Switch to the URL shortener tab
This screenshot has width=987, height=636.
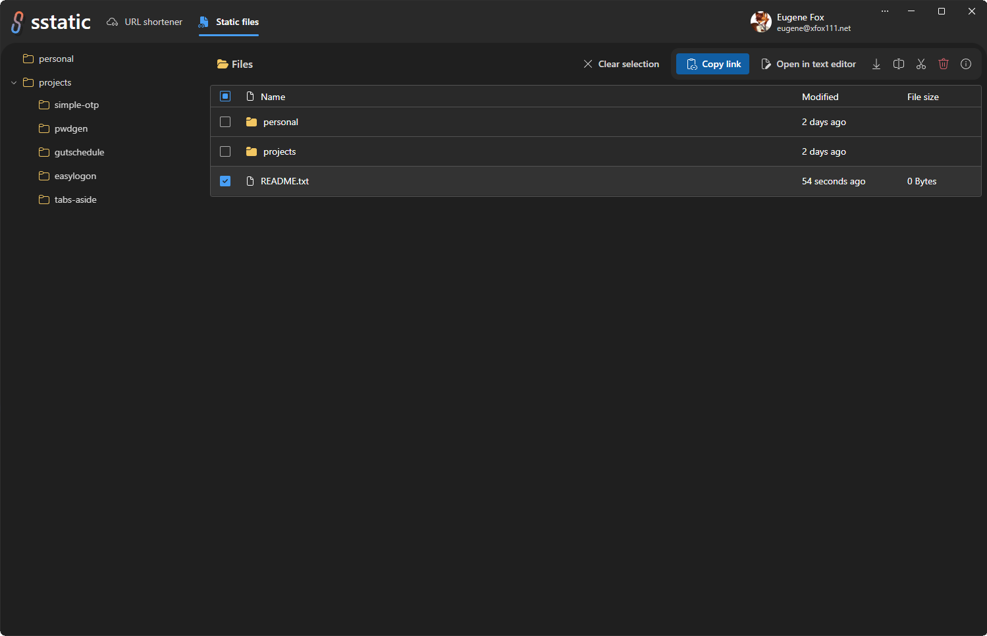coord(145,22)
